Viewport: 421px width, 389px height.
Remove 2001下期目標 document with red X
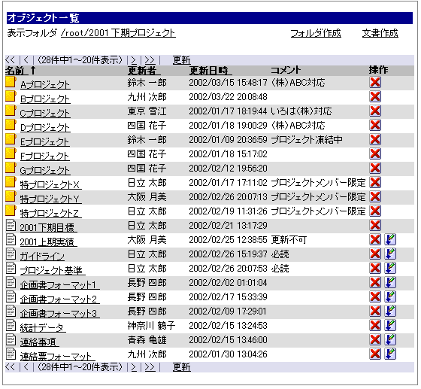click(x=375, y=225)
